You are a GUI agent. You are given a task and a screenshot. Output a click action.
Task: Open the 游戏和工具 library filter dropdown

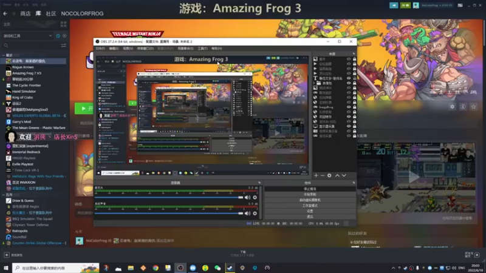(27, 36)
